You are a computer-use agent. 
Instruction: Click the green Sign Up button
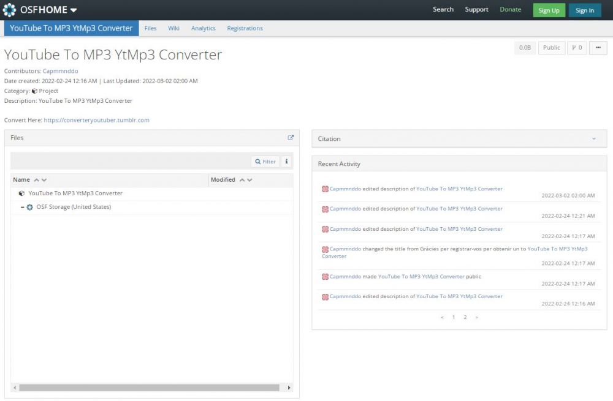click(549, 10)
